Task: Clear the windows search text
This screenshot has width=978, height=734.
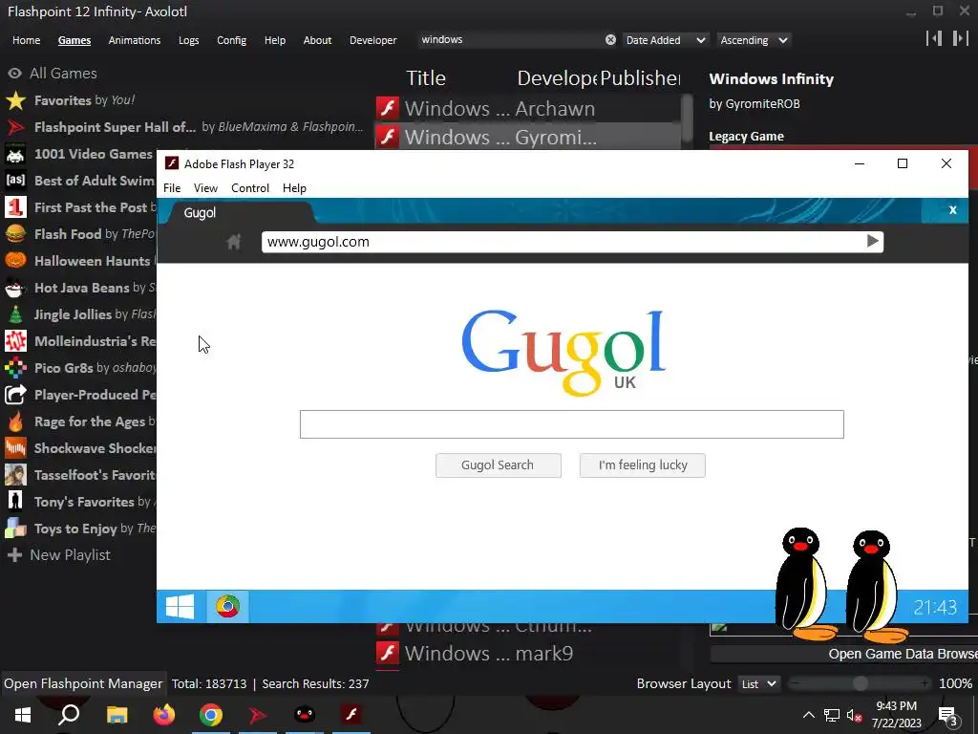Action: [x=610, y=40]
